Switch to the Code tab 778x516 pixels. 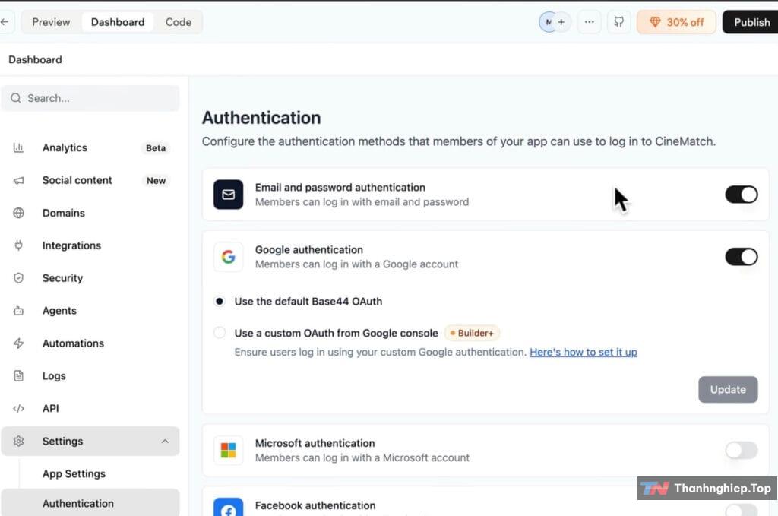coord(178,22)
